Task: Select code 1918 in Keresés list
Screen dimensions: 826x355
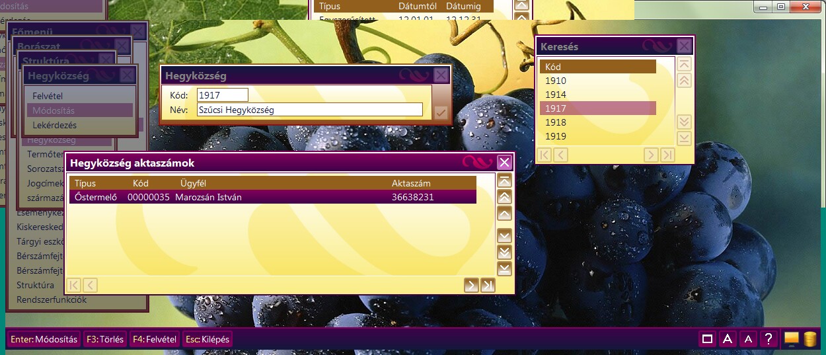Action: click(598, 122)
